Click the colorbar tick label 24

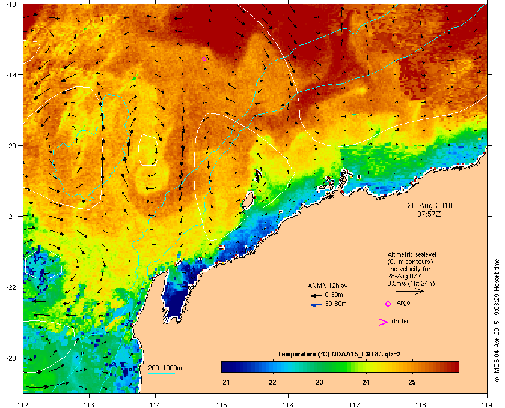click(366, 382)
